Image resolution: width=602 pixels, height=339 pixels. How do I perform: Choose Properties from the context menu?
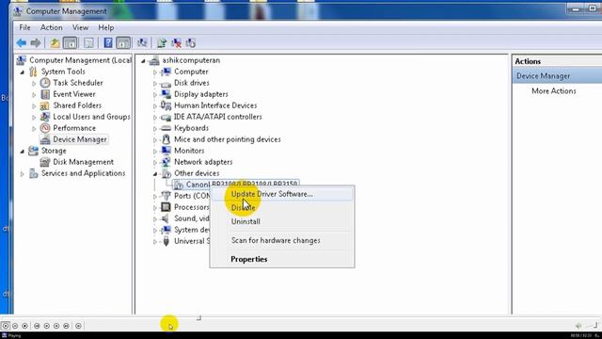tap(282, 259)
